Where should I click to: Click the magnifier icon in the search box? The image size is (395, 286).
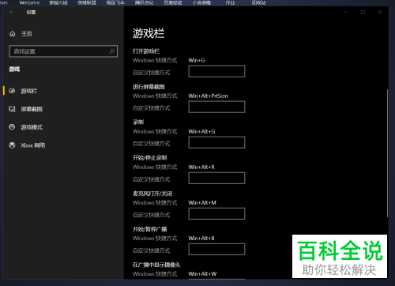click(x=112, y=51)
